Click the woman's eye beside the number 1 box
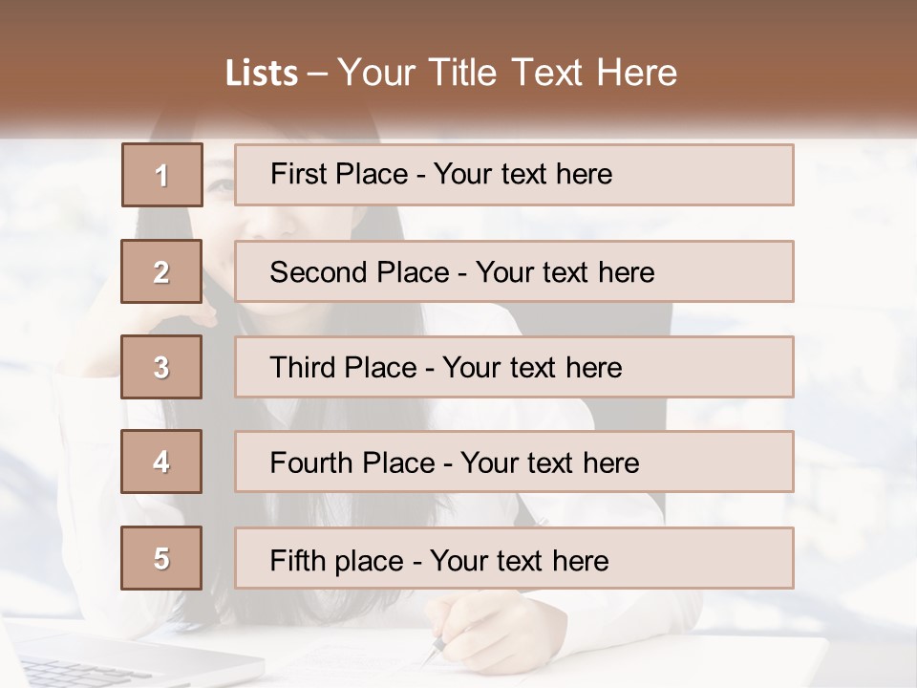Image resolution: width=917 pixels, height=688 pixels. 222,183
